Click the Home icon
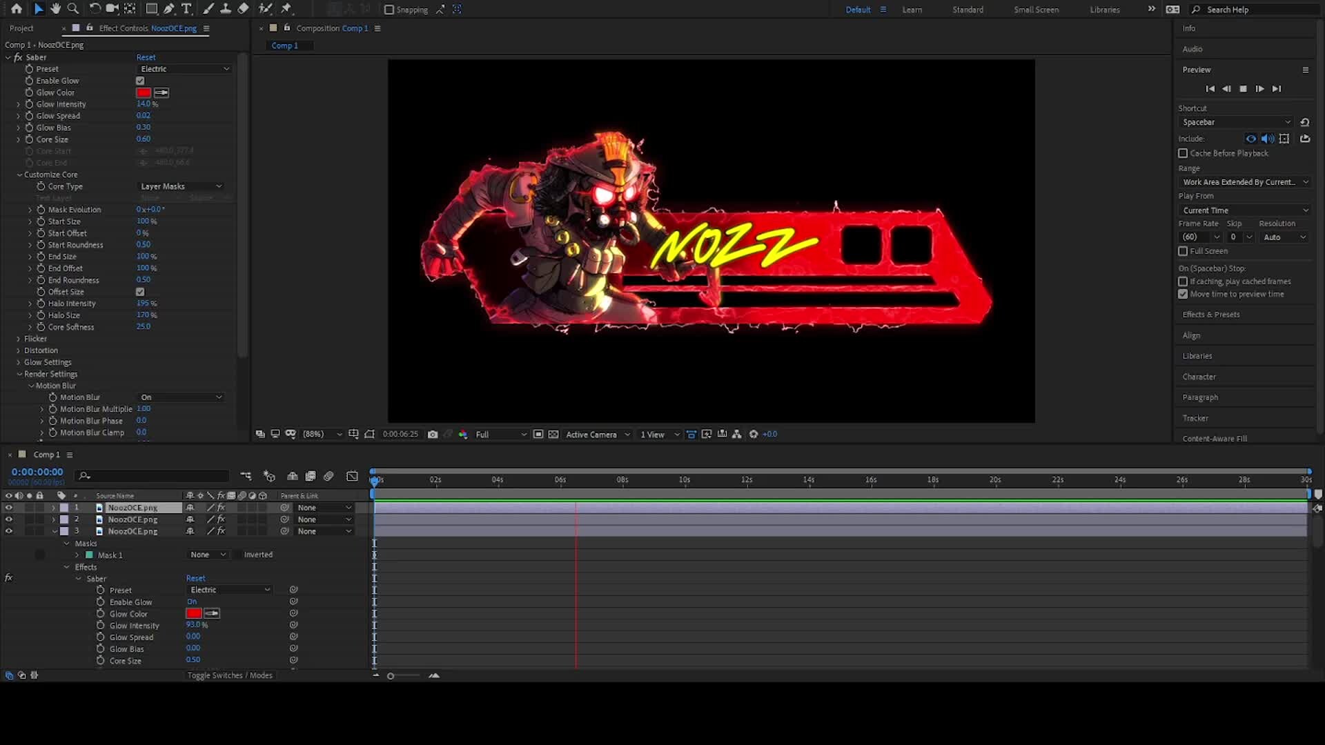 pyautogui.click(x=17, y=9)
